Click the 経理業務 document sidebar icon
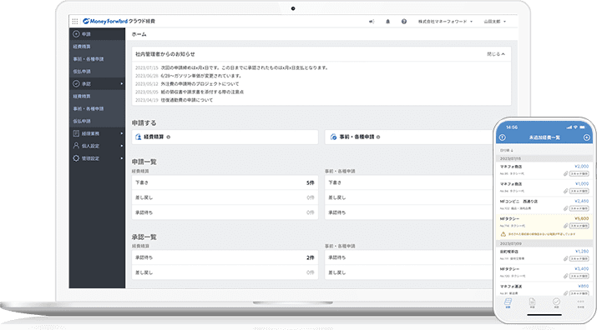Viewport: 597px width, 330px height. point(76,133)
